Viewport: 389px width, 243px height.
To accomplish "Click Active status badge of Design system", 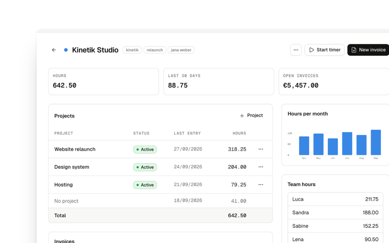I will [145, 167].
